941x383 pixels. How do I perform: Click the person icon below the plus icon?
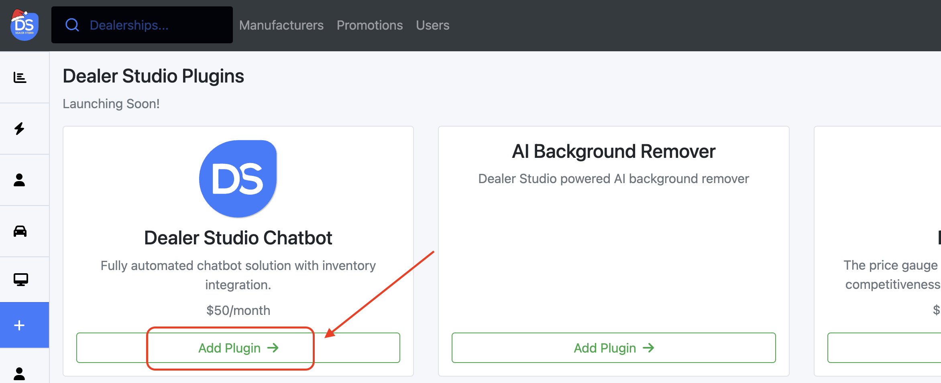[19, 373]
